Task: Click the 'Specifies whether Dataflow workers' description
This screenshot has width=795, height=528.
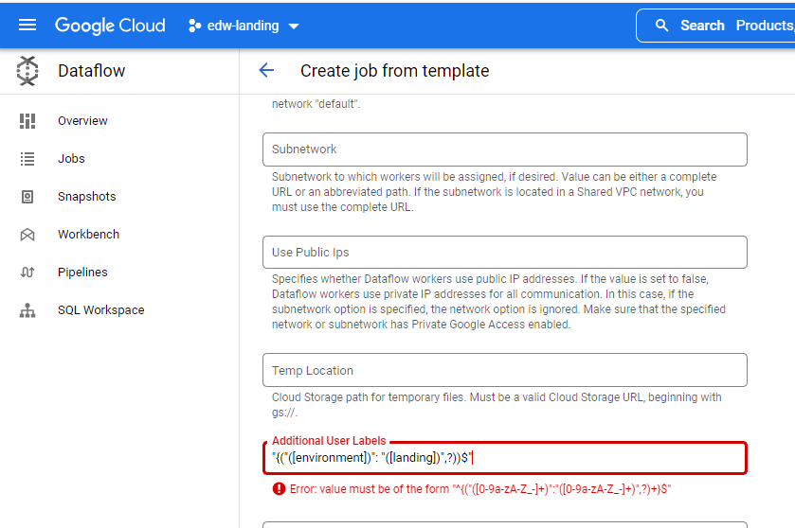Action: tap(499, 302)
